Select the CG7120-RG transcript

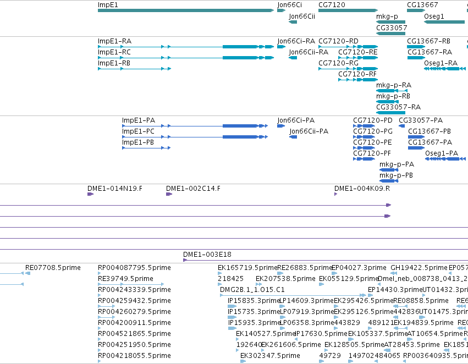(348, 69)
